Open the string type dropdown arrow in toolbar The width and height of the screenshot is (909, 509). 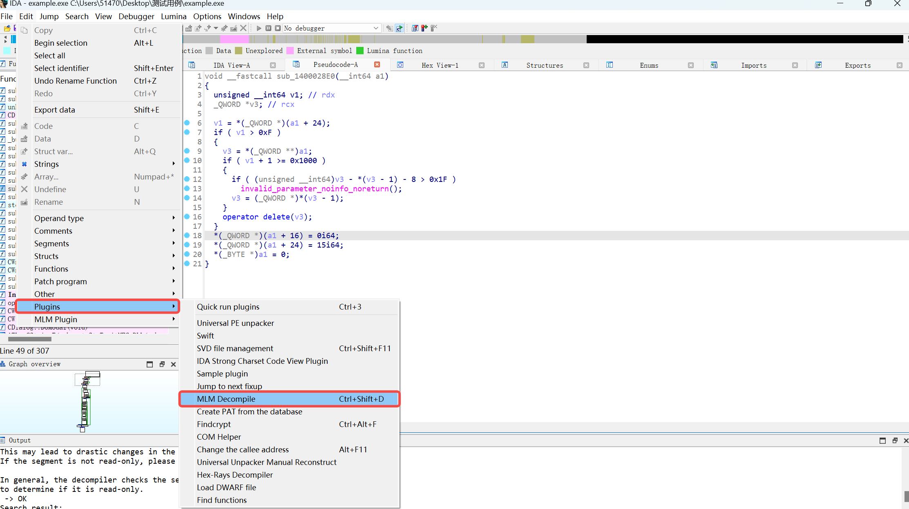pos(216,28)
